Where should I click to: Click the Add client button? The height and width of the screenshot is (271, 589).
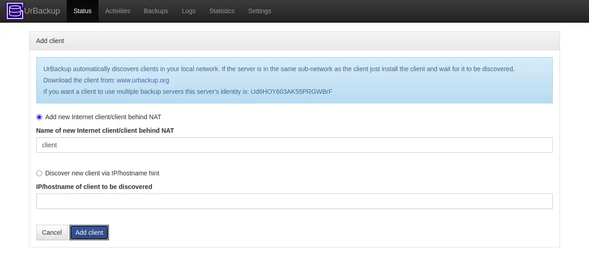point(89,232)
